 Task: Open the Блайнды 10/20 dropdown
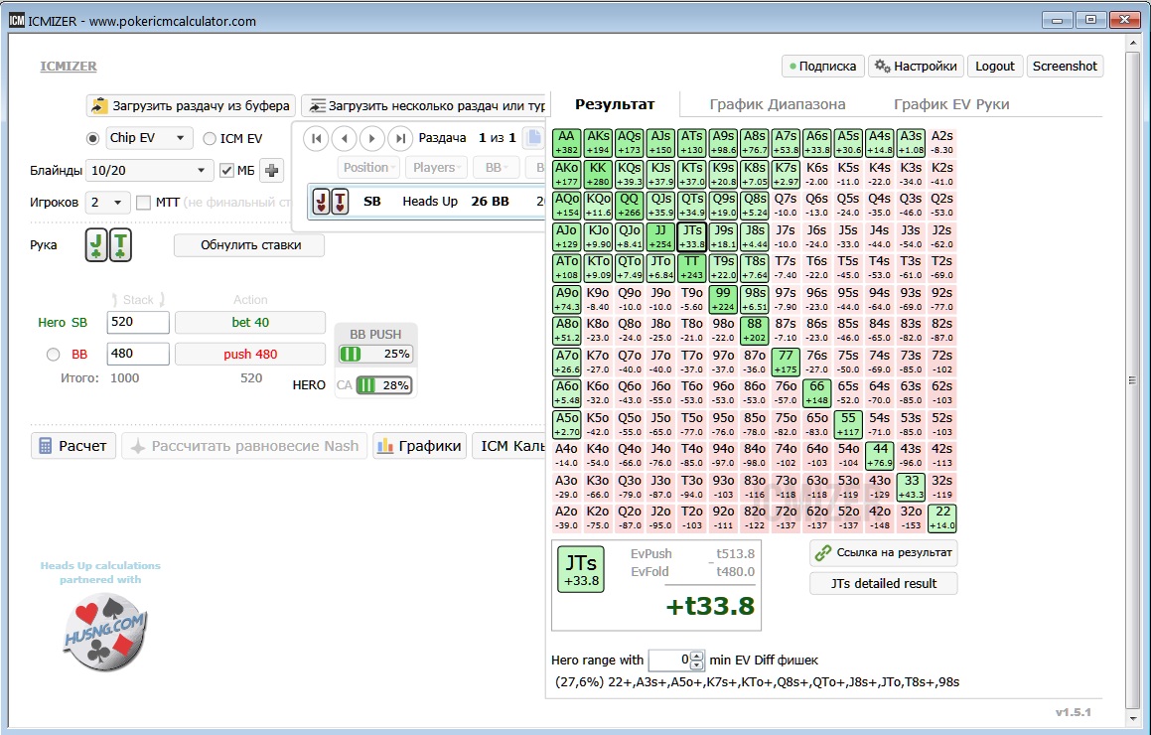tap(149, 170)
